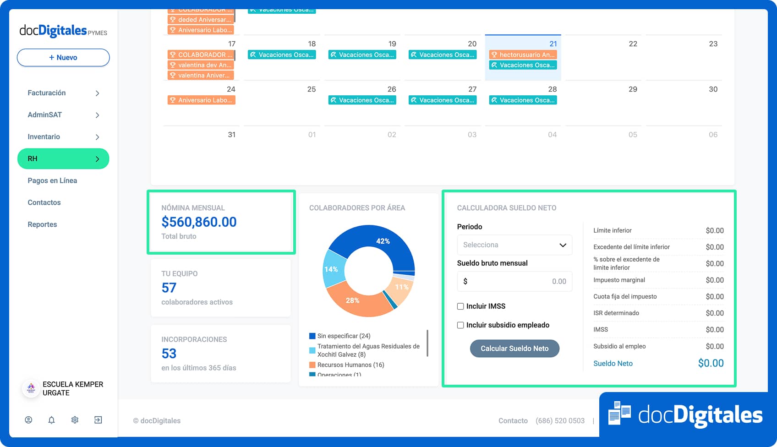The width and height of the screenshot is (777, 447).
Task: Open Contactos menu item
Action: tap(44, 202)
